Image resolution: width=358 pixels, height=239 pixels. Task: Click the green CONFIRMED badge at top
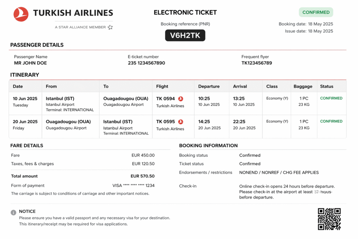[316, 12]
